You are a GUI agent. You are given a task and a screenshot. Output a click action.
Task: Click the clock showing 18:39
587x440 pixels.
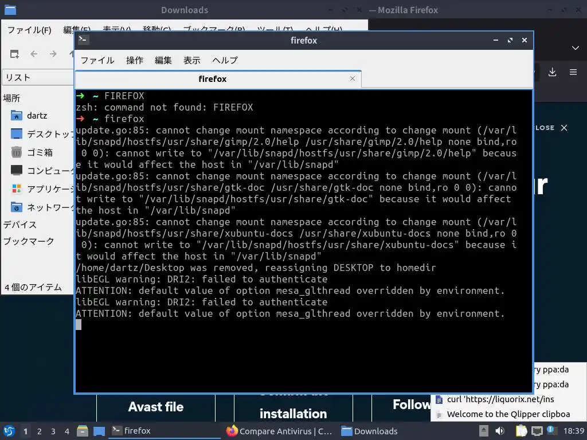[x=573, y=431]
